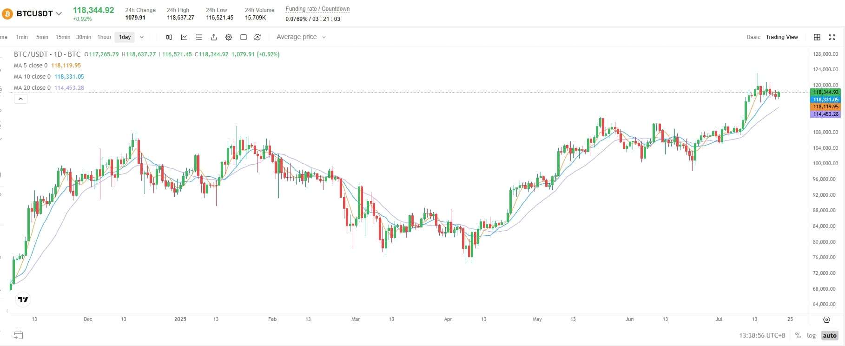Click the list lines toolbar icon
Screen dimensions: 845x346
coord(199,37)
